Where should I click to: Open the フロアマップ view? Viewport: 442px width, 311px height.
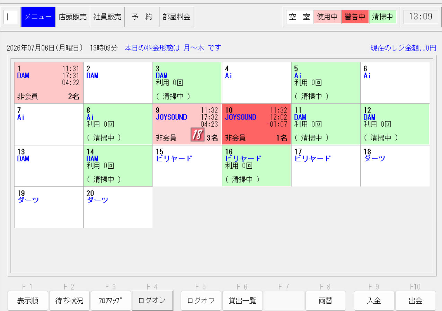point(111,301)
